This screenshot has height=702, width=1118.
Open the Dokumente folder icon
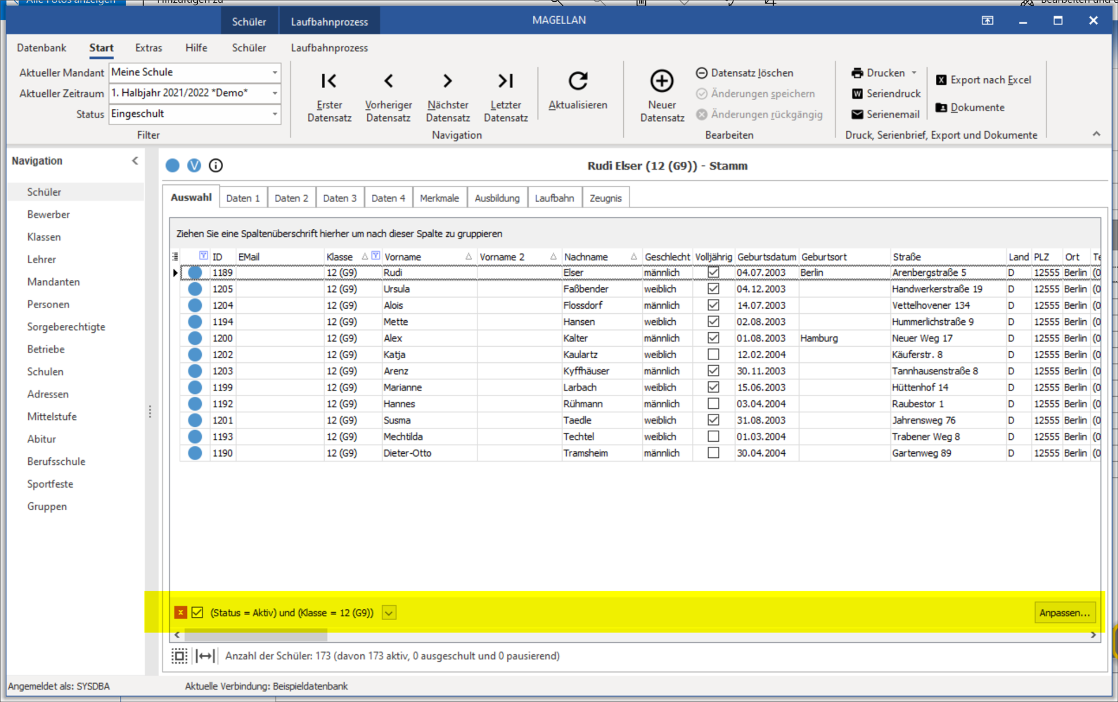point(941,108)
